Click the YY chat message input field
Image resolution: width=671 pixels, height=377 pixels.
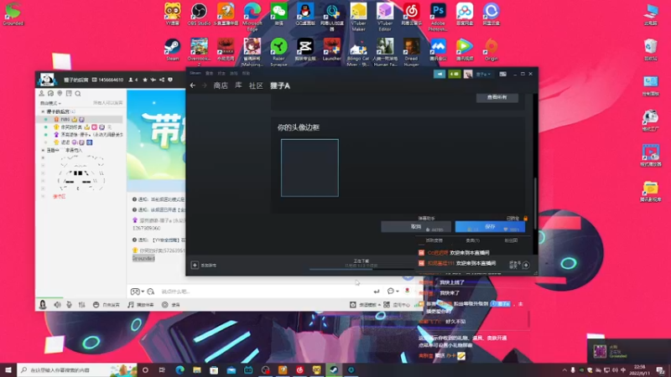[264, 292]
